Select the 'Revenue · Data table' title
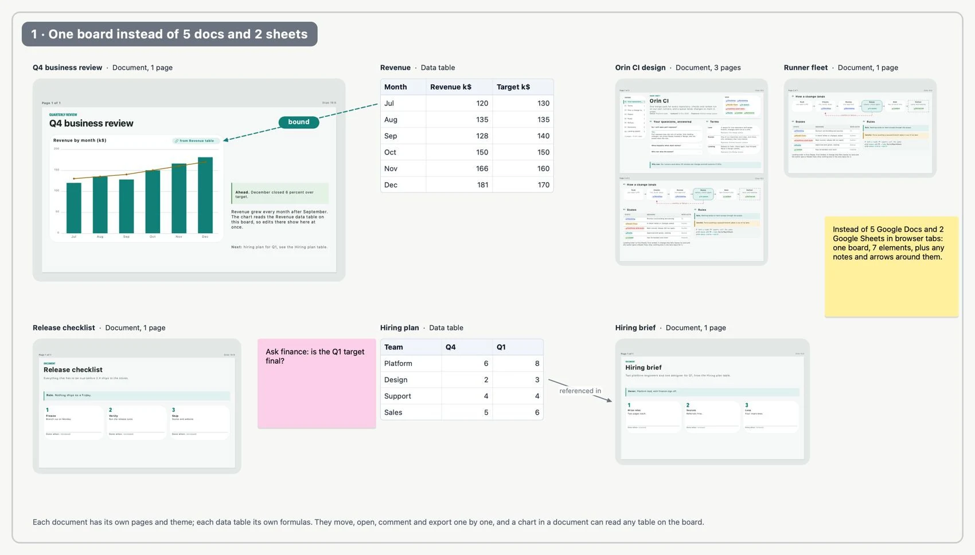 (x=418, y=68)
